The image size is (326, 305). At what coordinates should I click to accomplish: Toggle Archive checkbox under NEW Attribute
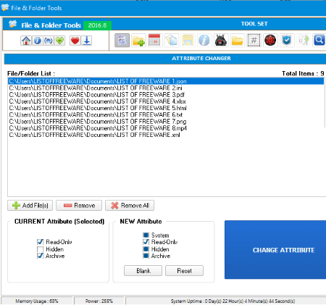click(x=146, y=256)
